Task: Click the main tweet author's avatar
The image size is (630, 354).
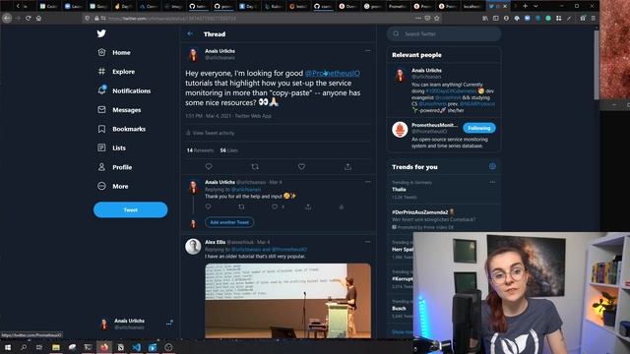Action: 193,55
